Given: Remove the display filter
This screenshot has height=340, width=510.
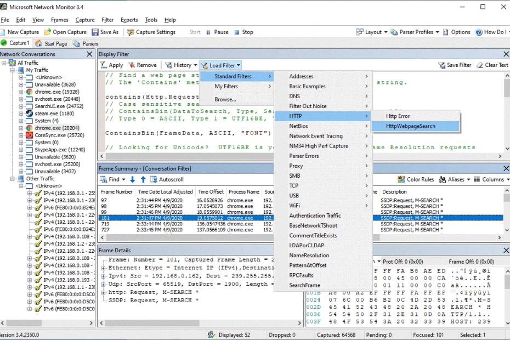Looking at the screenshot, I should point(143,65).
